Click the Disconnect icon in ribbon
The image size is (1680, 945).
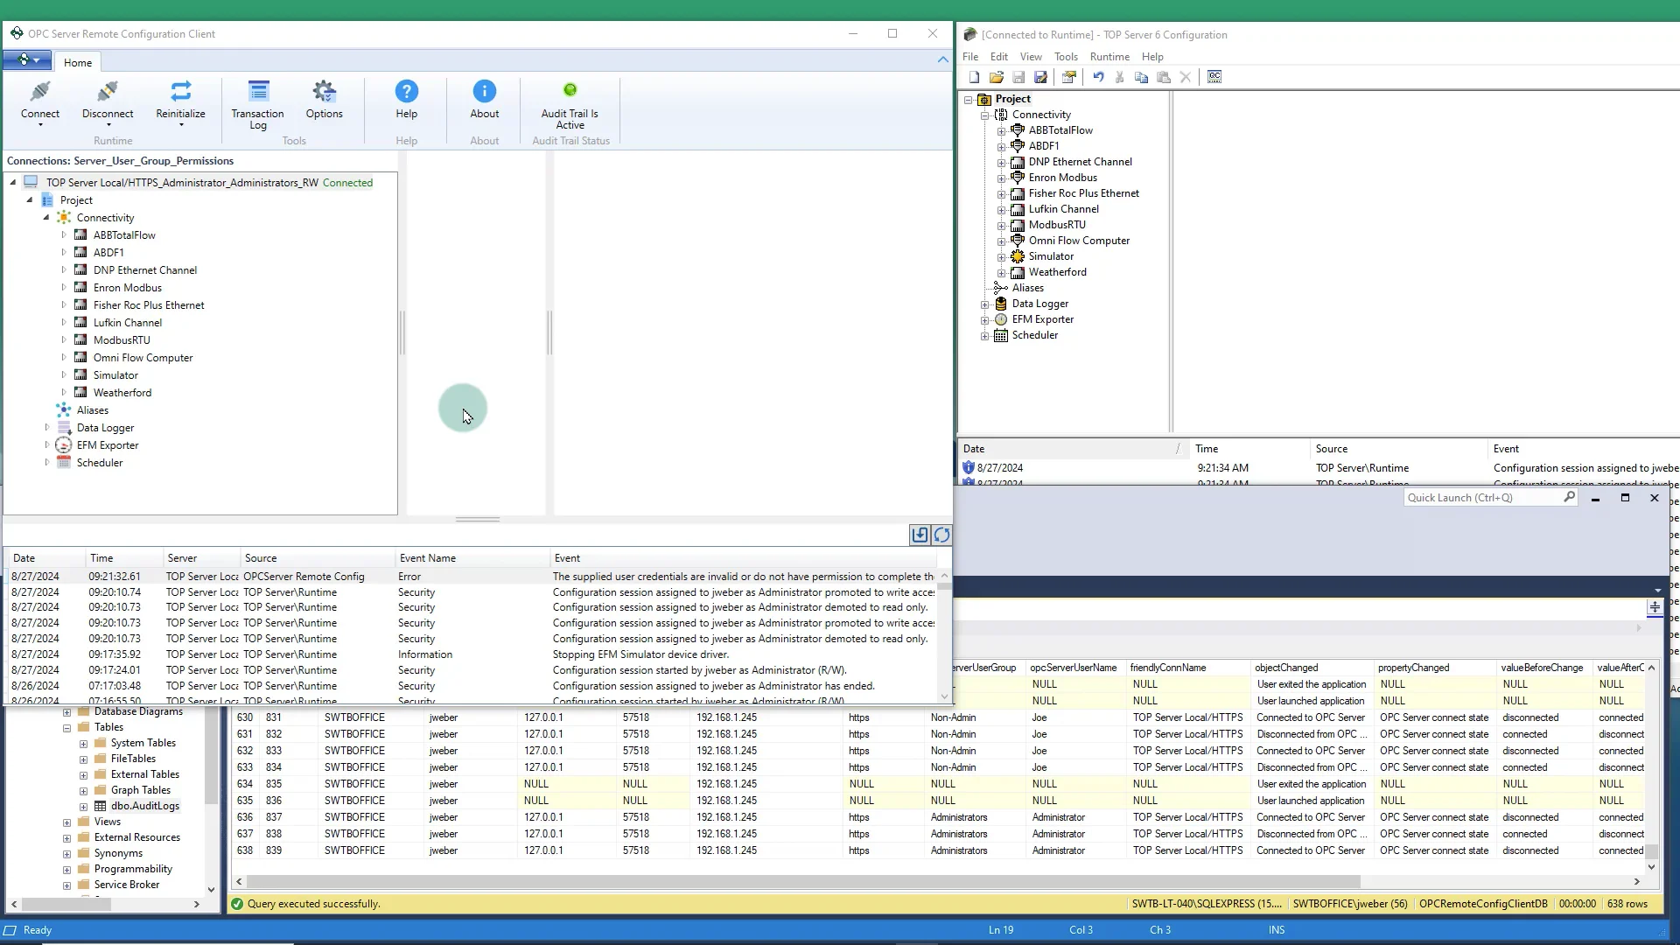point(108,93)
